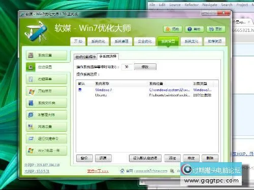
Task: Open File menu in background Eclipse window
Action: pos(152,5)
